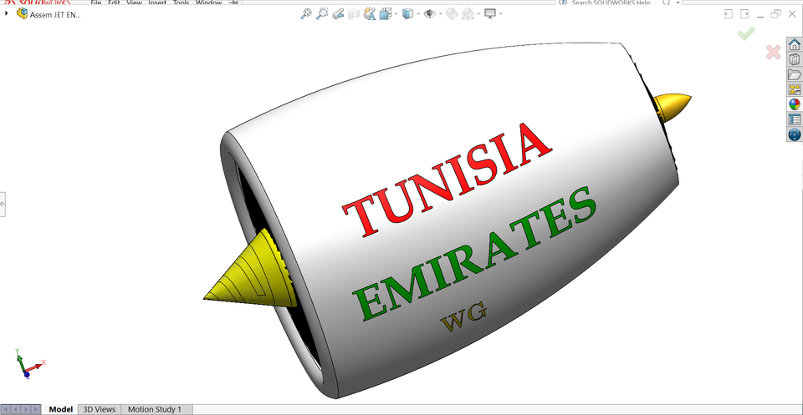803x415 pixels.
Task: Click the left-side panel splitter handle
Action: click(x=2, y=205)
